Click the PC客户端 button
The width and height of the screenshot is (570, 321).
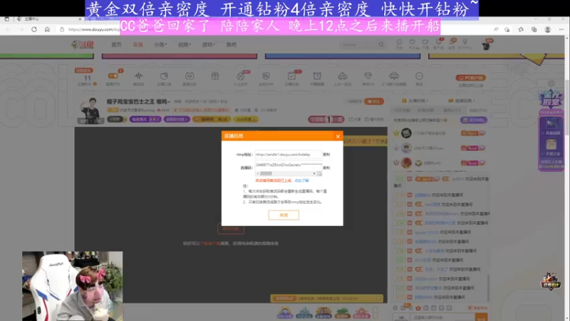[471, 78]
